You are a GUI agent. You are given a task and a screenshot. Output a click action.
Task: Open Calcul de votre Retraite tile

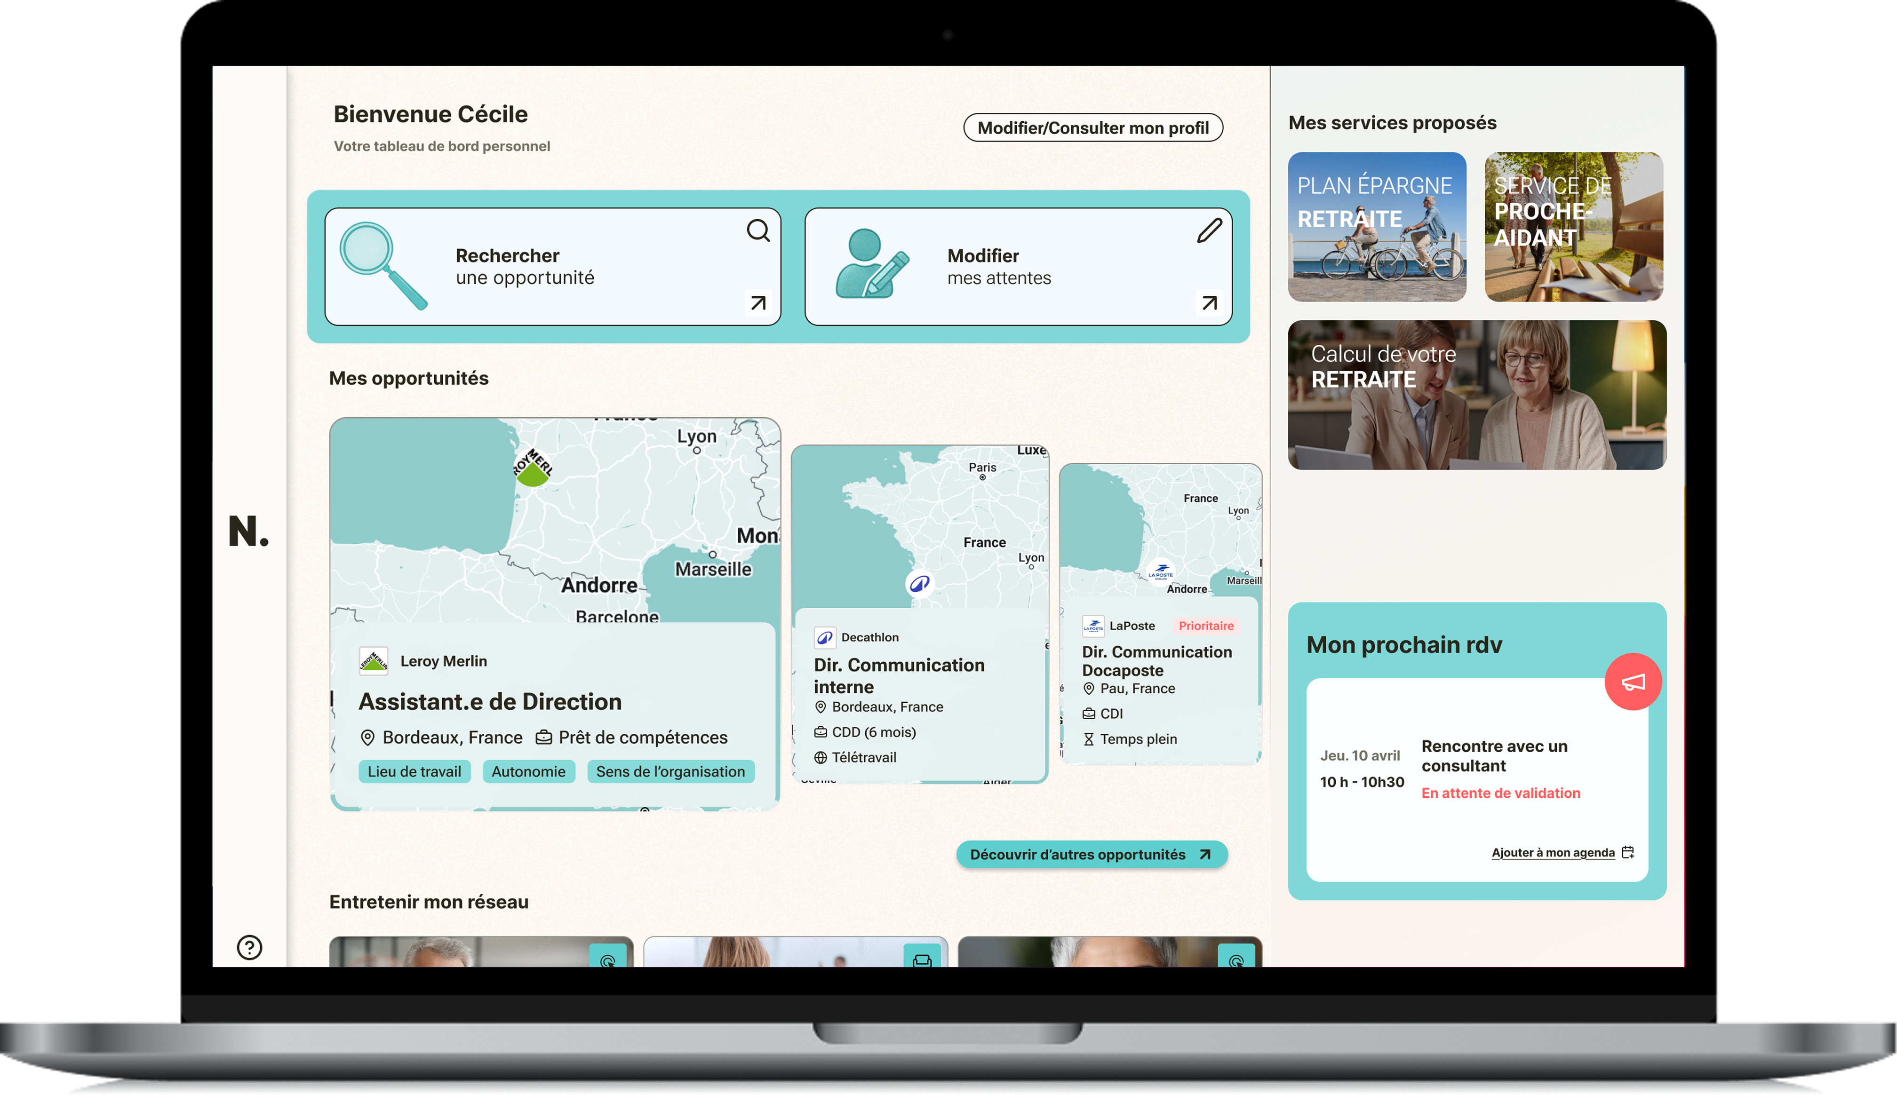[x=1476, y=395]
